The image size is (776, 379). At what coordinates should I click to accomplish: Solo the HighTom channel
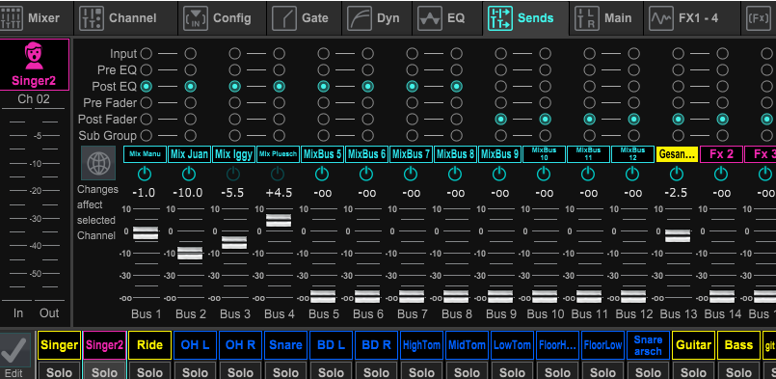click(421, 371)
